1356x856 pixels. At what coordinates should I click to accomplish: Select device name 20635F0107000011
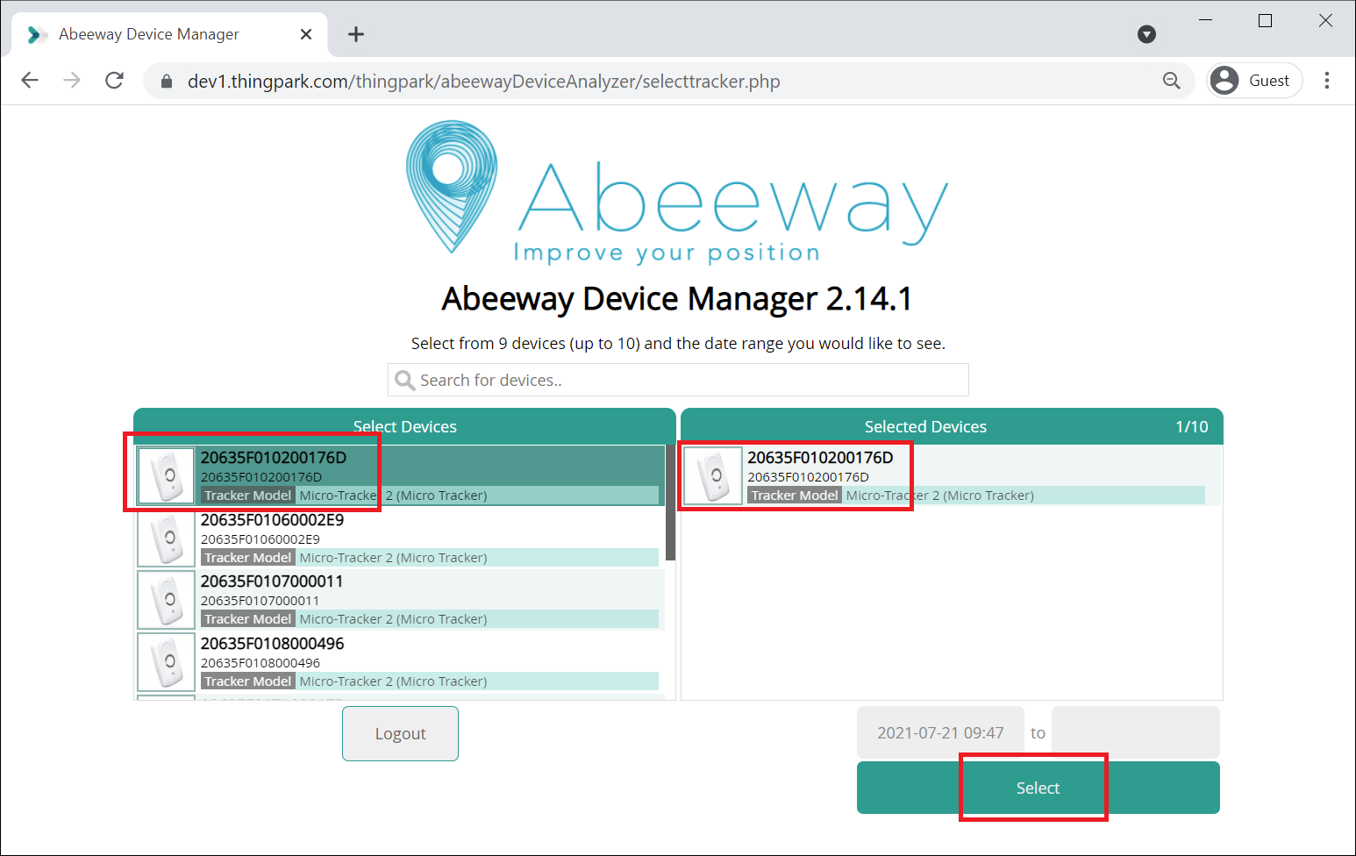click(272, 581)
